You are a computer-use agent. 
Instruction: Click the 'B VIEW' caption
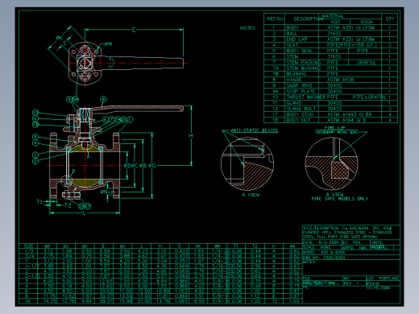tap(334, 194)
